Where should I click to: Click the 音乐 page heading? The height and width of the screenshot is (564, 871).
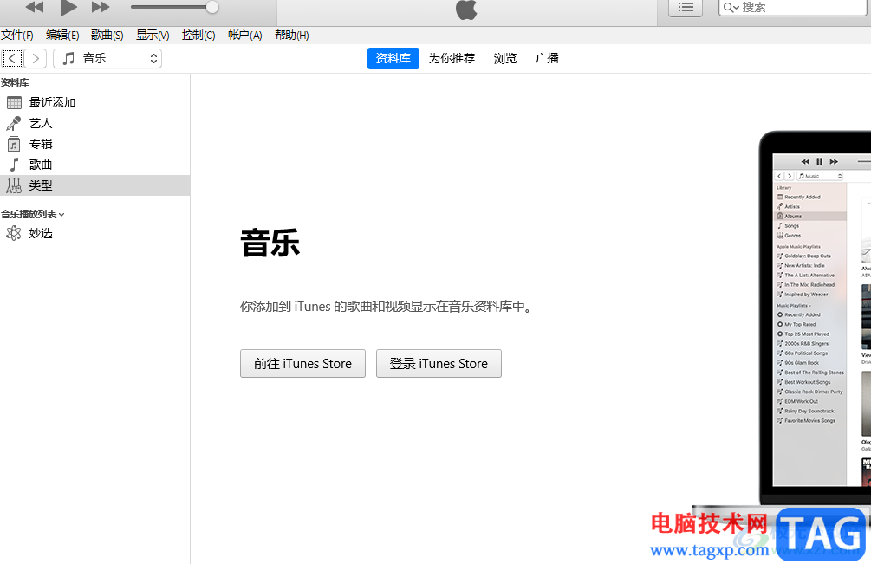point(270,243)
